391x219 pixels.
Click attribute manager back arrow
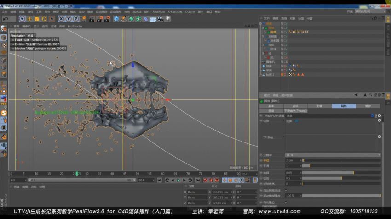tap(356, 95)
